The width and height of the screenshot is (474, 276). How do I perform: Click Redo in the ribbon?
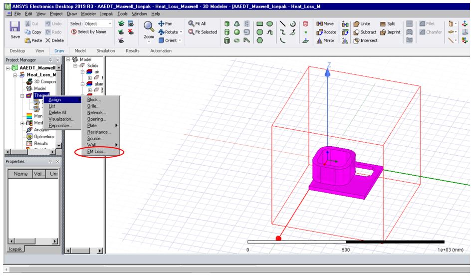[x=53, y=32]
